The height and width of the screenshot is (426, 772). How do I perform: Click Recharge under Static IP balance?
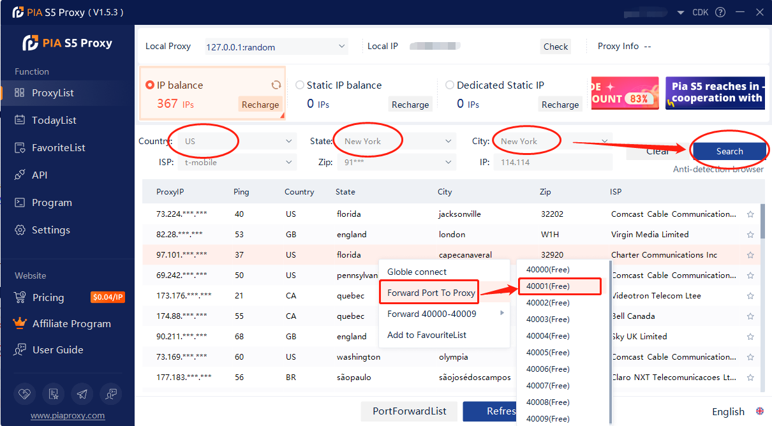point(410,105)
